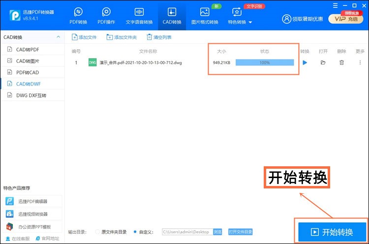Image resolution: width=369 pixels, height=244 pixels.
Task: Open more options three-dot icon in file row
Action: click(x=360, y=62)
